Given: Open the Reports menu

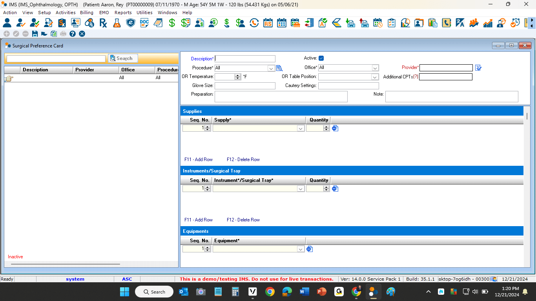Looking at the screenshot, I should click(123, 13).
